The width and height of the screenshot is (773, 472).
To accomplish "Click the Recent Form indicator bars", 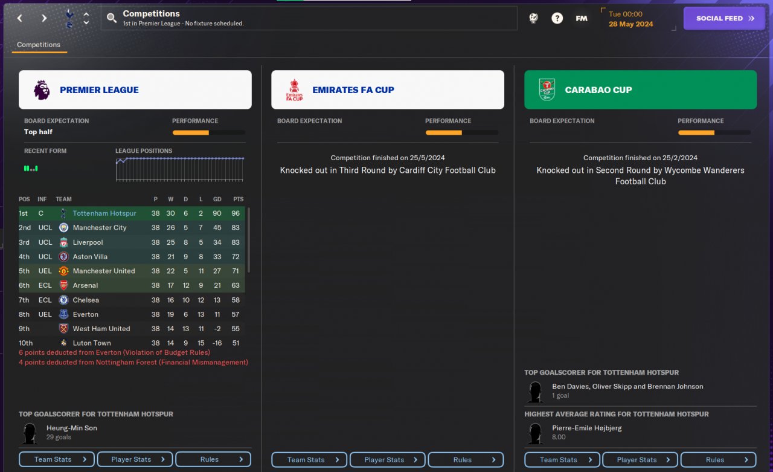I will (x=31, y=168).
